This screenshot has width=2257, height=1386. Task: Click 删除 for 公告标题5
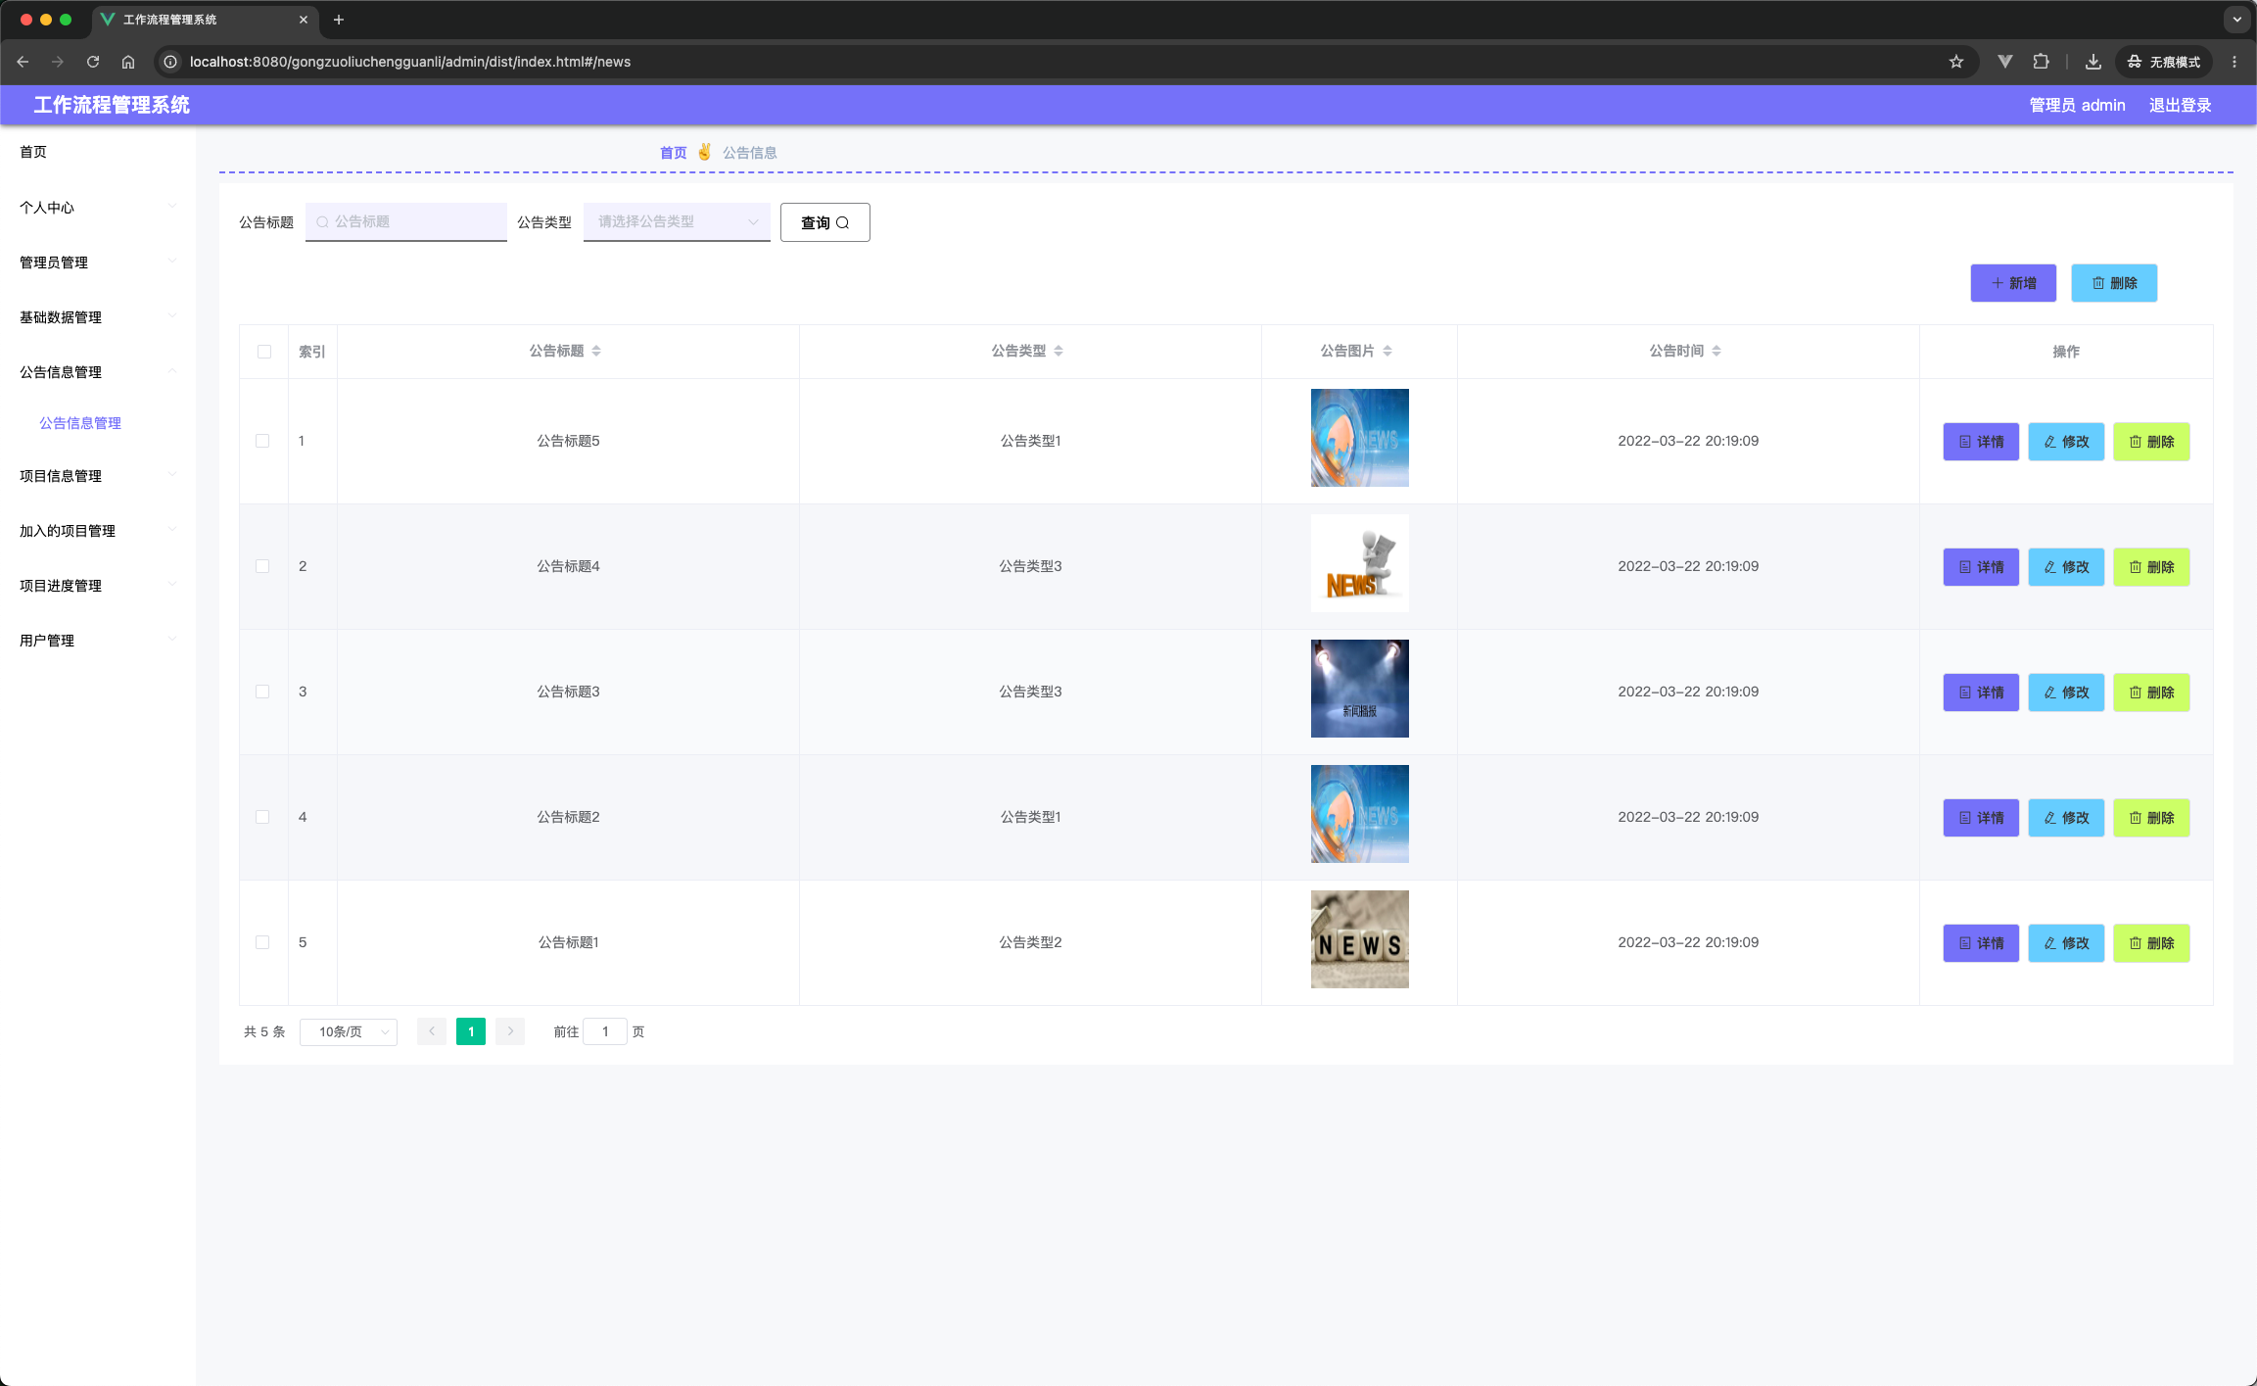pos(2151,442)
